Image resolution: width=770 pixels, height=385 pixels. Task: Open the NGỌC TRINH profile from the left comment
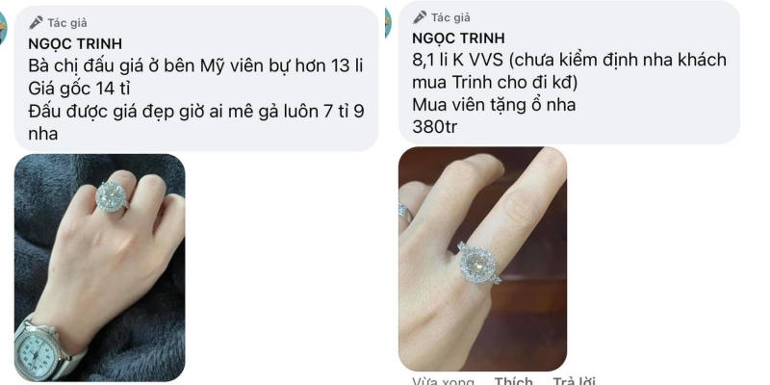pyautogui.click(x=75, y=43)
